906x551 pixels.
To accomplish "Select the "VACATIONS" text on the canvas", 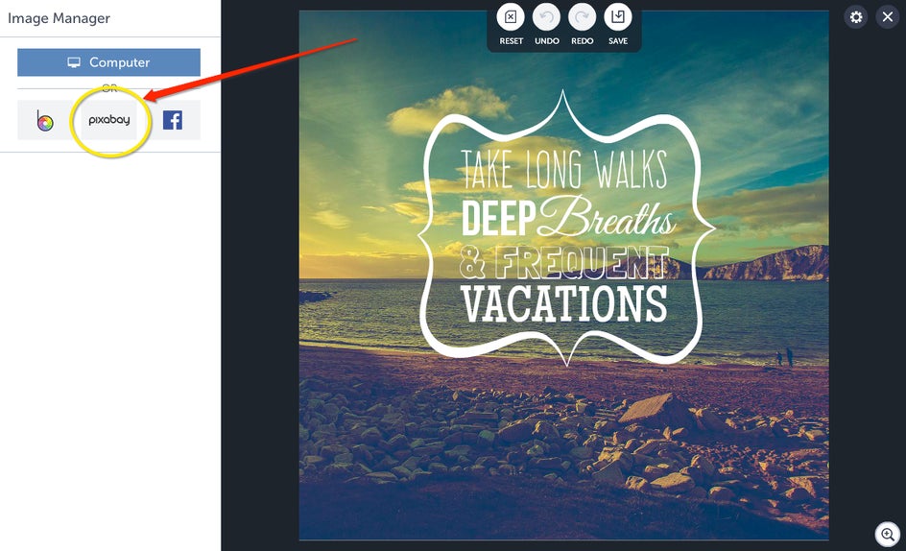I will tap(564, 303).
